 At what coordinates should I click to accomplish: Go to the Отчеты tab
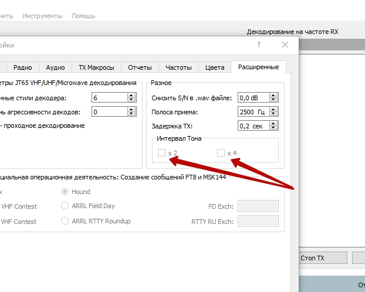140,67
